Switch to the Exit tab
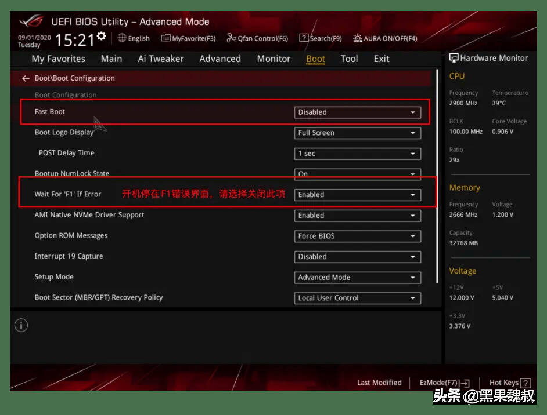 click(382, 59)
